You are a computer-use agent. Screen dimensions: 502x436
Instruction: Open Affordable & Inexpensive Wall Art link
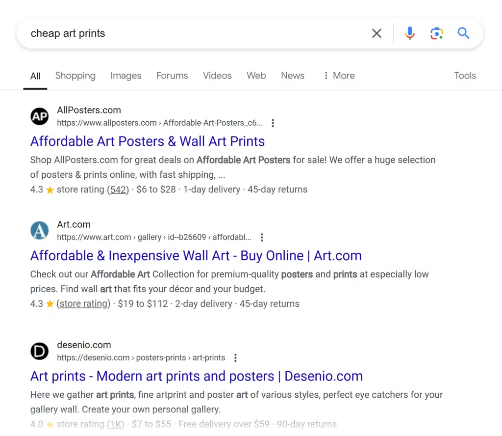pos(196,256)
